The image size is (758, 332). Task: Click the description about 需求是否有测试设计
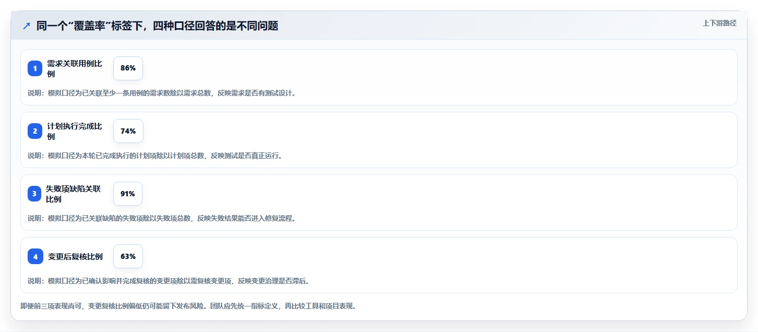coord(162,93)
